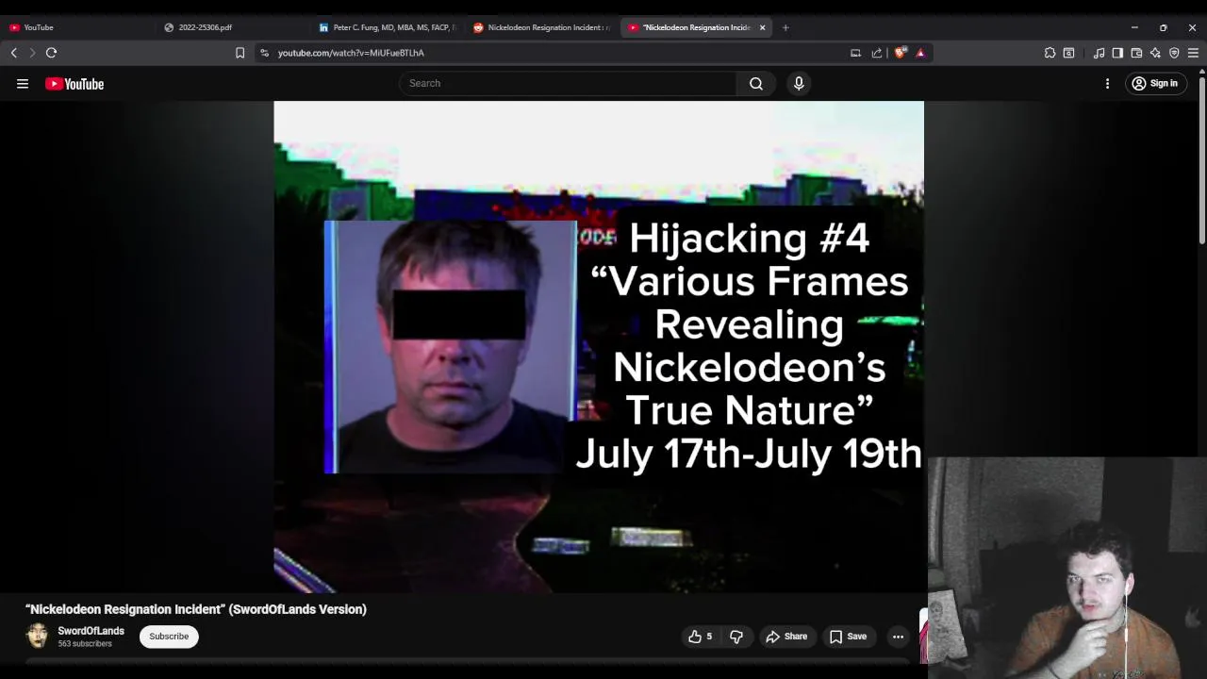Restore down the browser window

click(1164, 27)
